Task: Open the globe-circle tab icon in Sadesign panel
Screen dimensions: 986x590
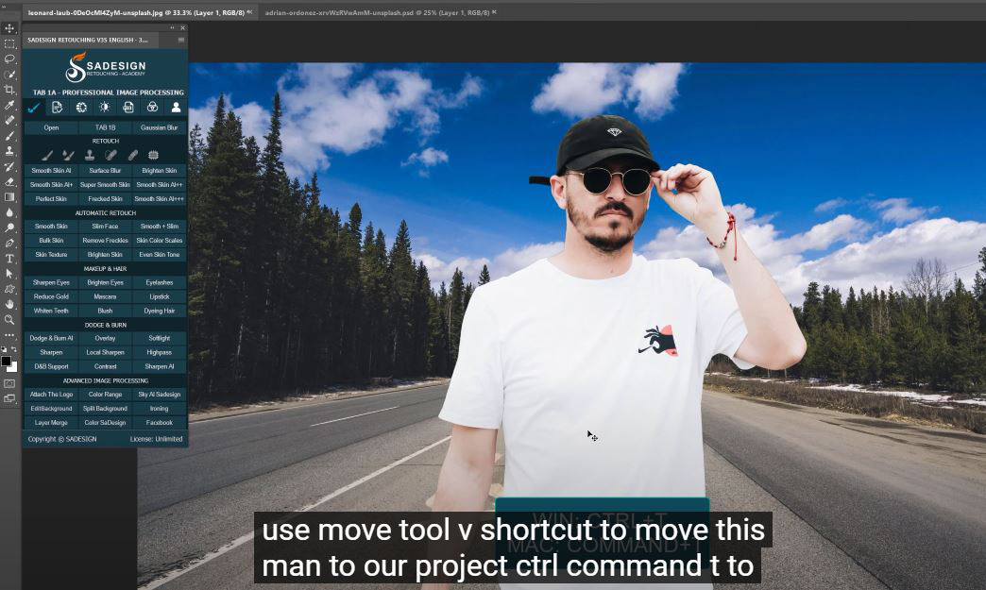Action: click(x=81, y=108)
